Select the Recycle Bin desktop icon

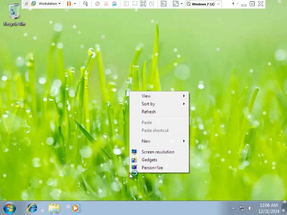click(x=14, y=15)
